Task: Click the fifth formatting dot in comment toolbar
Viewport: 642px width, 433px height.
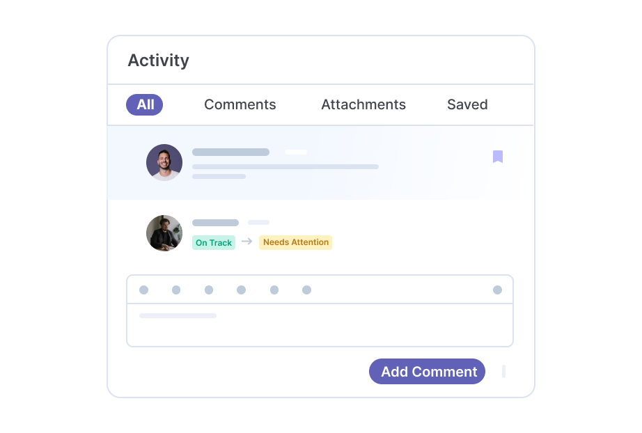Action: (274, 290)
